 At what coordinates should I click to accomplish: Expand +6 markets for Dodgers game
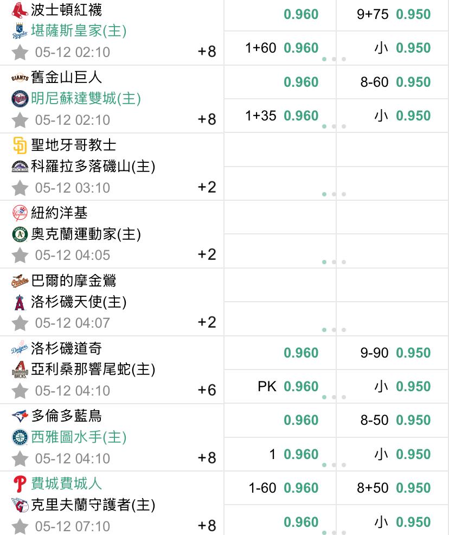[x=207, y=390]
